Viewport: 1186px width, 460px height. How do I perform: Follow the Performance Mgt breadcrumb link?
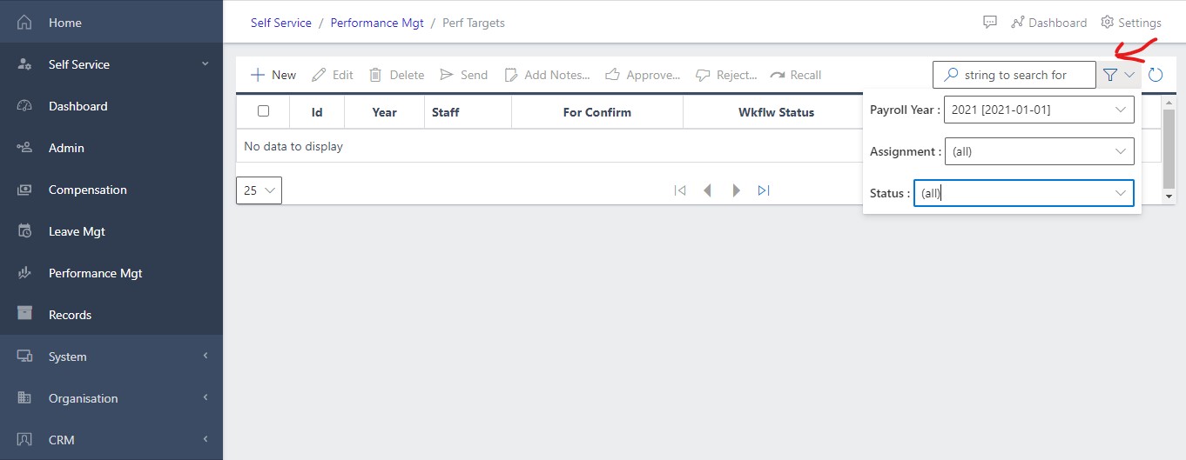click(x=377, y=23)
